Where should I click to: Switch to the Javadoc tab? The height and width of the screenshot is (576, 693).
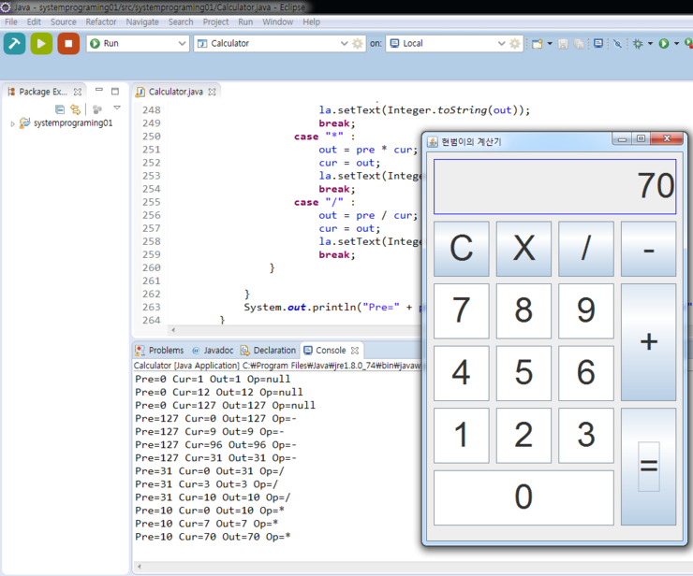[213, 350]
